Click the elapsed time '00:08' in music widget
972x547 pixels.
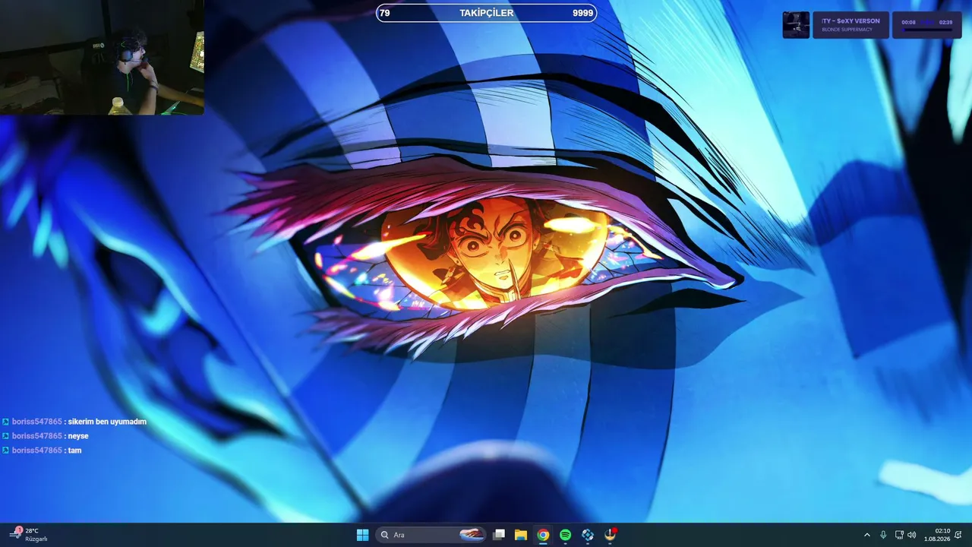tap(908, 22)
